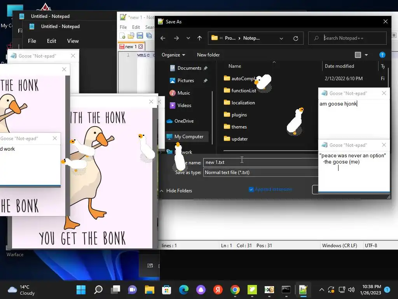Click the view layout icon in Save As
The width and height of the screenshot is (398, 299).
358,55
